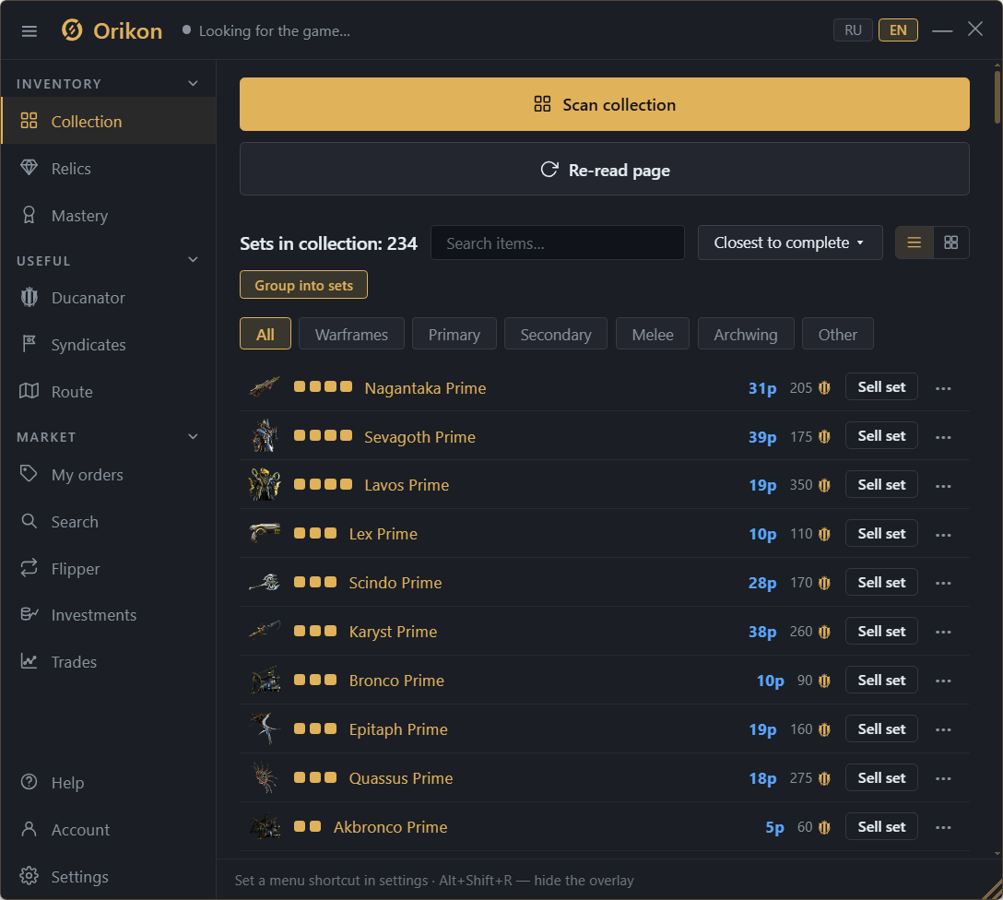Screen dimensions: 1003x900
Task: Click the Orikon logo icon
Action: coord(72,30)
